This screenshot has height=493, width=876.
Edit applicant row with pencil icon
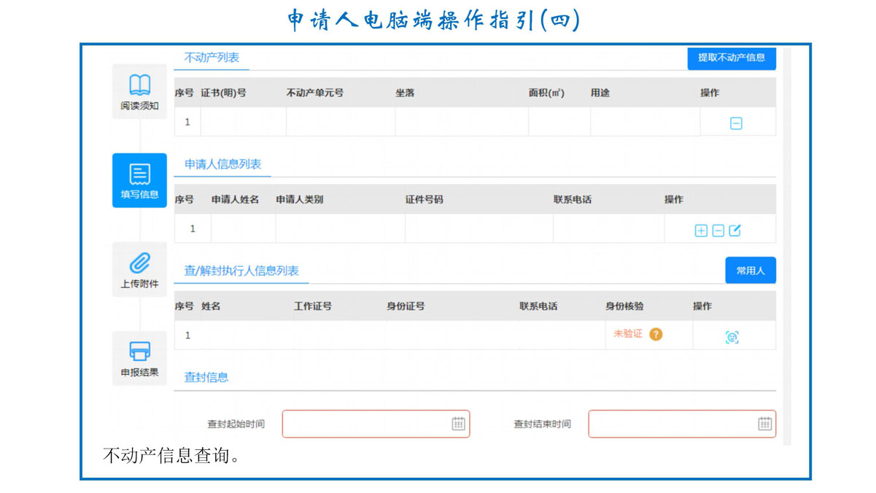click(x=734, y=230)
